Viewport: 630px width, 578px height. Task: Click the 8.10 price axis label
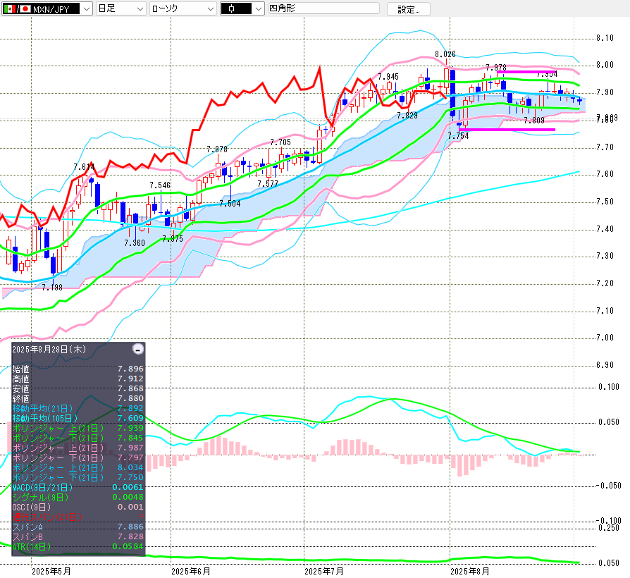tap(605, 38)
